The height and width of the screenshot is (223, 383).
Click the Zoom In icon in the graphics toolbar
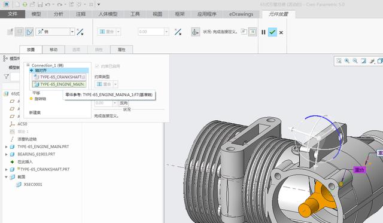(347, 61)
